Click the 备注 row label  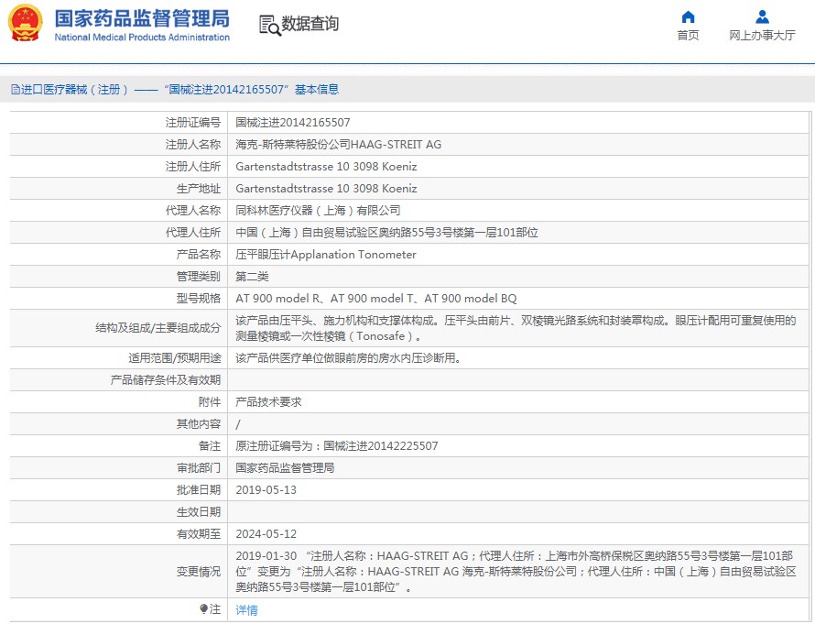click(210, 446)
